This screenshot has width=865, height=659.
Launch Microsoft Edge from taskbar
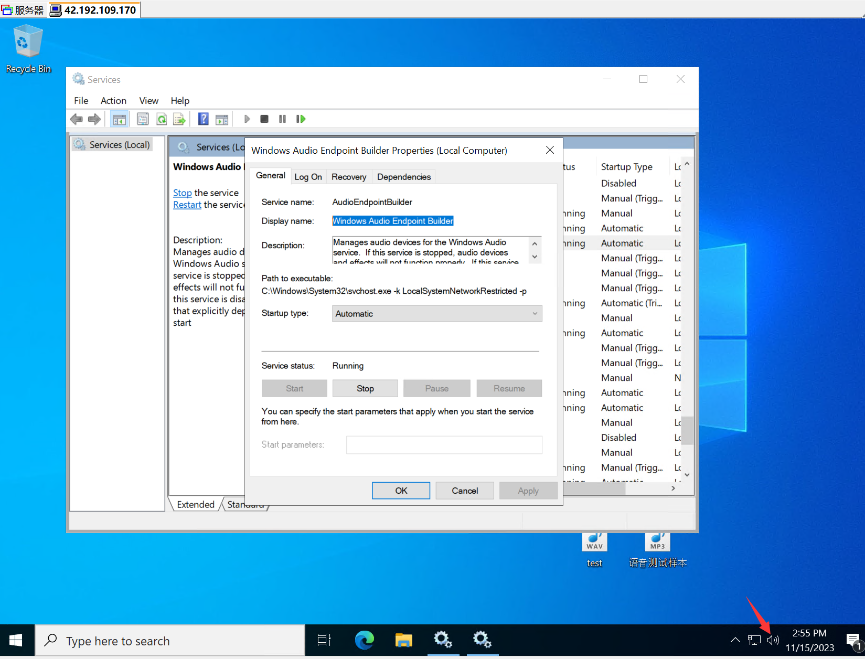click(364, 640)
